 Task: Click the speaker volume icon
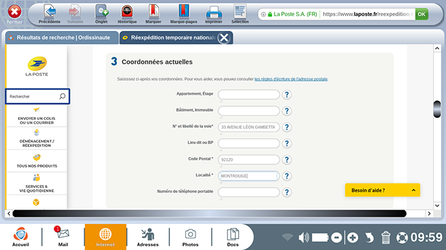(x=303, y=238)
